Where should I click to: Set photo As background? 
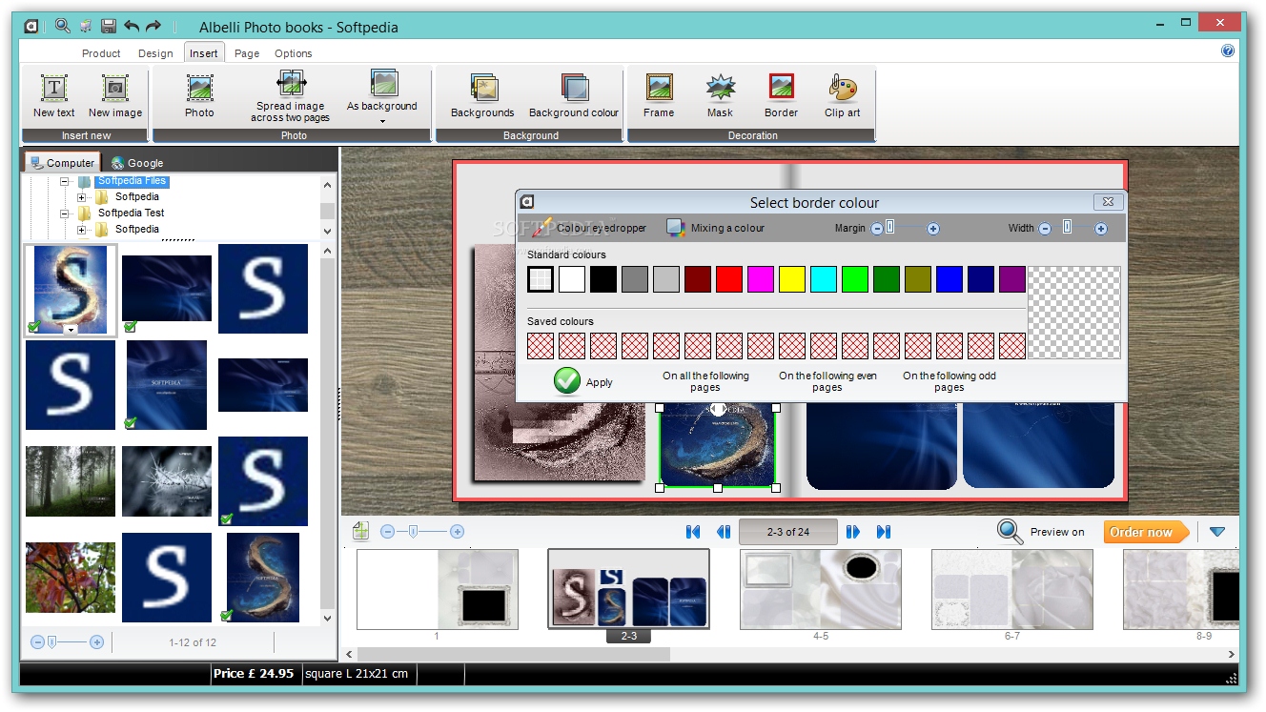click(x=382, y=91)
